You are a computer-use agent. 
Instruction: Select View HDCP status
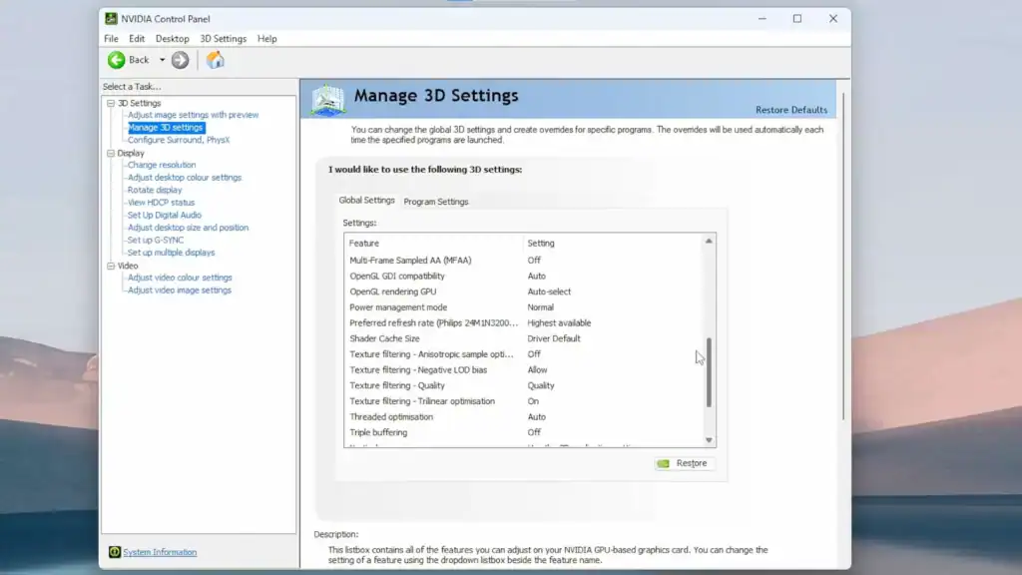[161, 202]
